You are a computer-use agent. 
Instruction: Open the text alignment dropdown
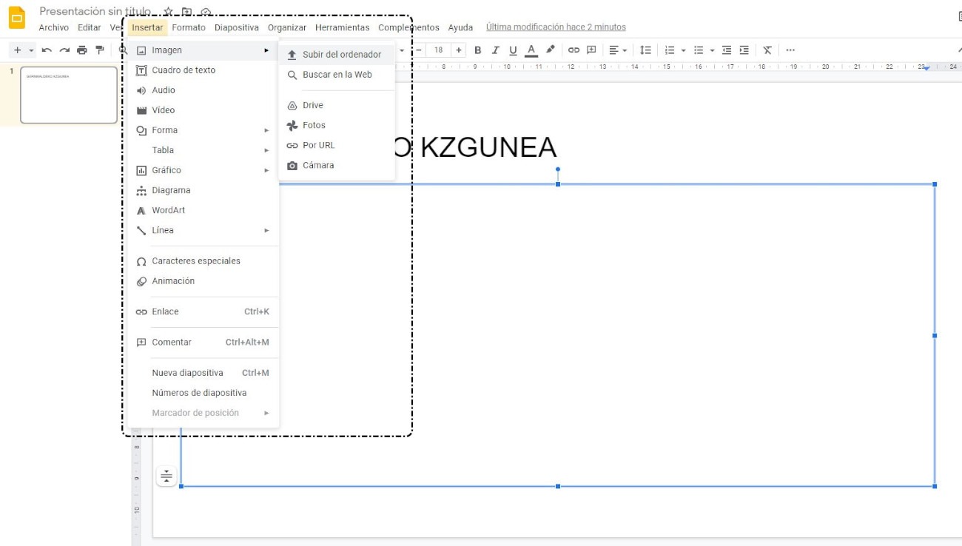(x=618, y=50)
